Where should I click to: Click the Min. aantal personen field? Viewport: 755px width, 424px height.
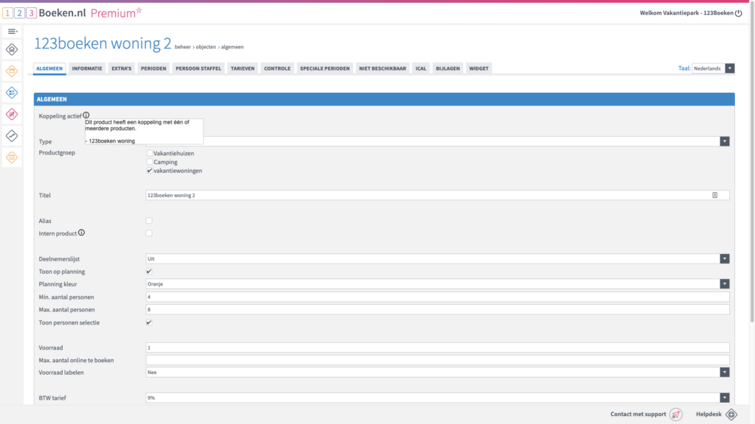[438, 297]
